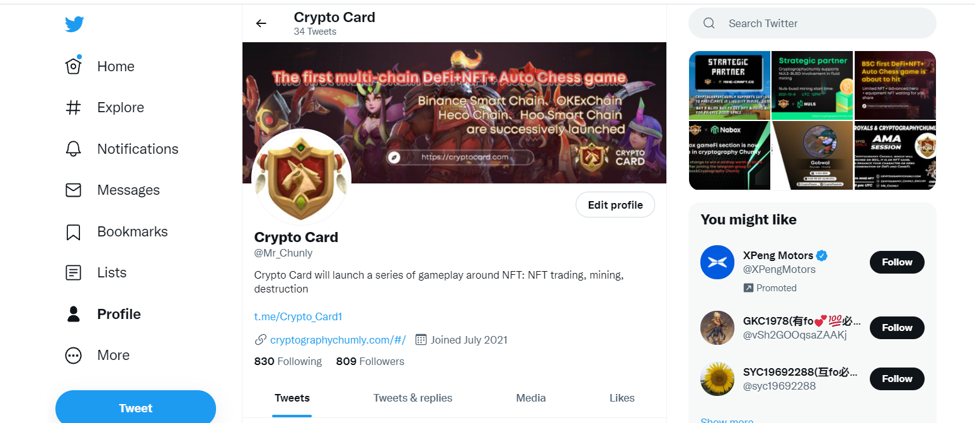
Task: Open Notifications using the bell icon
Action: tap(74, 149)
